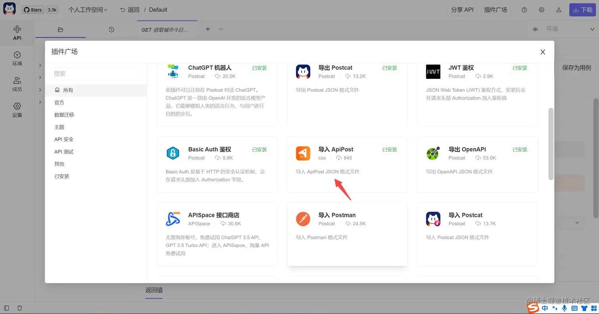Toggle environment preview eye icon

pos(535,29)
